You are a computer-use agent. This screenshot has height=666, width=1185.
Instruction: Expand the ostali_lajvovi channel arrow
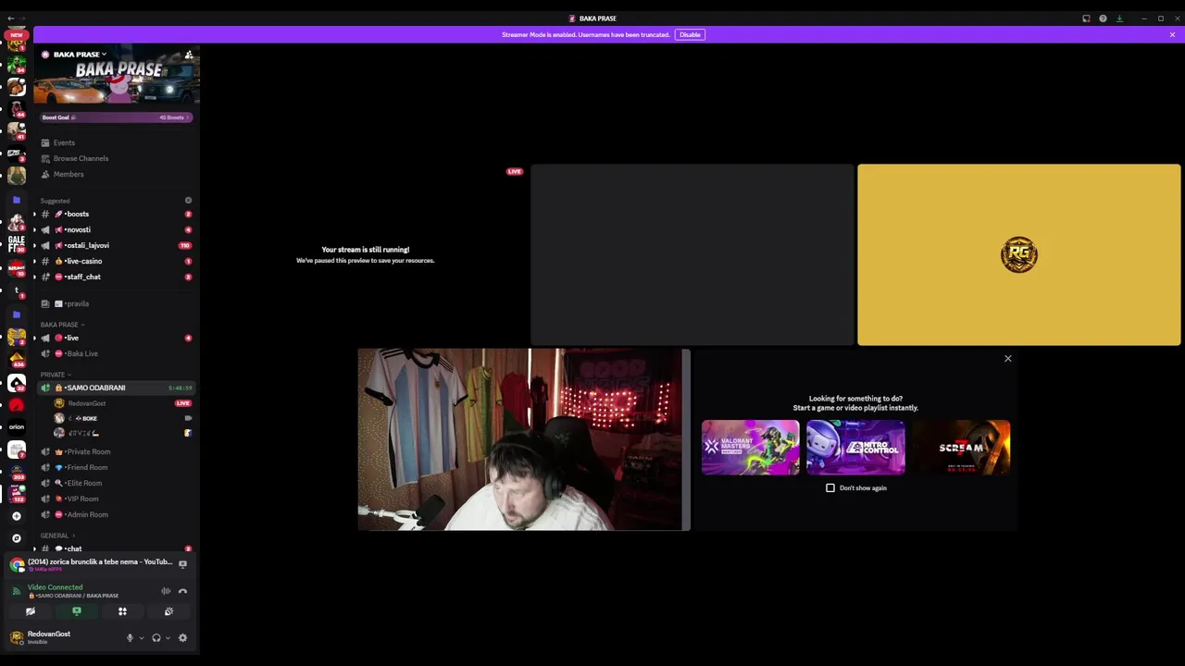coord(34,245)
